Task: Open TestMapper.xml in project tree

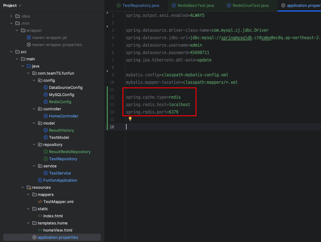Action: tap(58, 202)
